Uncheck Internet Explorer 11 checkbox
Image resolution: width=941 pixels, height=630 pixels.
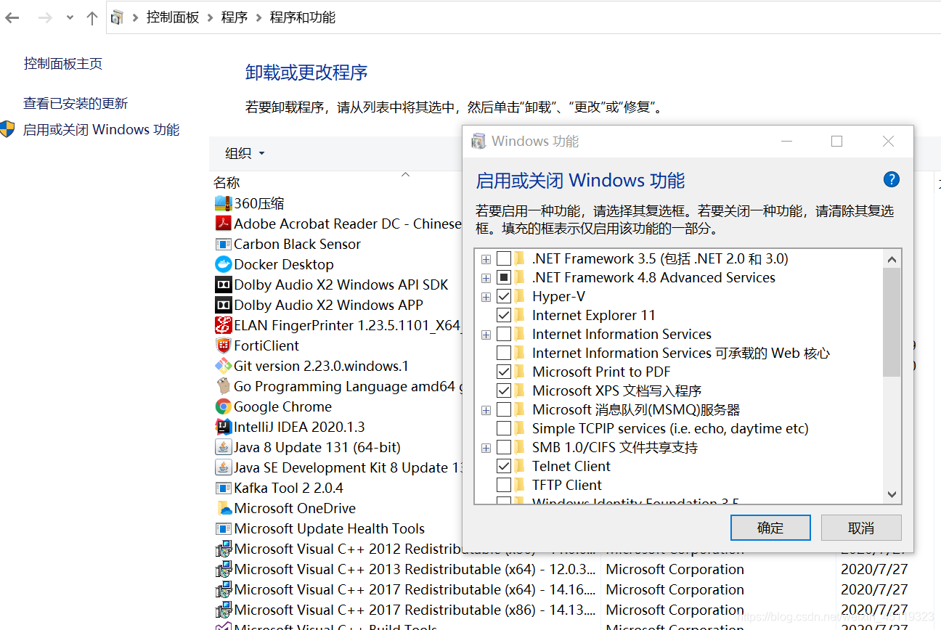click(504, 315)
